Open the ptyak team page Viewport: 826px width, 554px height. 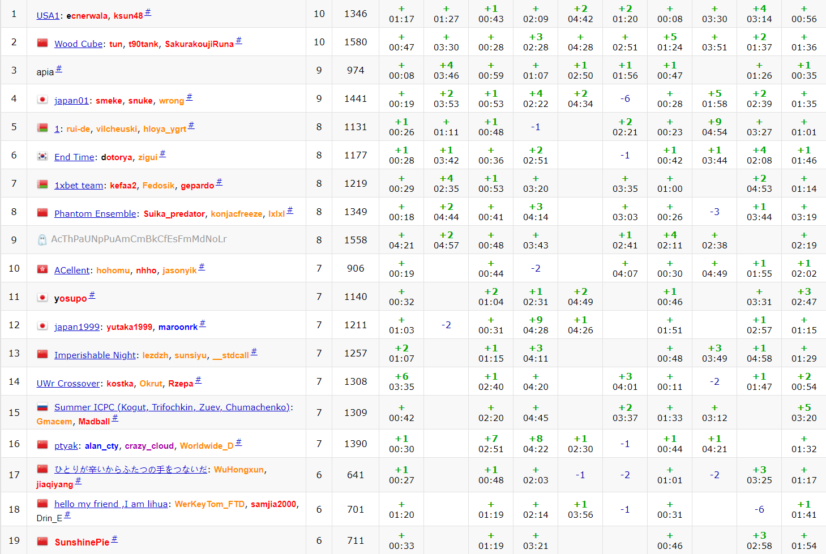click(66, 446)
